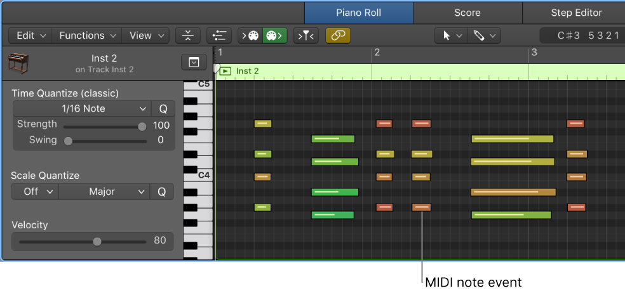Click the Inst 2 track name text
Image resolution: width=625 pixels, height=293 pixels.
pos(104,58)
